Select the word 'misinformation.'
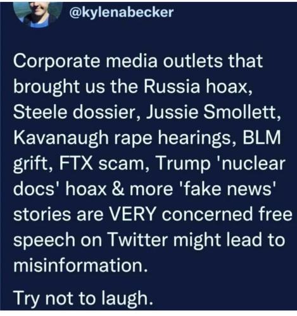Screen dimensions: 297x316 pyautogui.click(x=80, y=265)
